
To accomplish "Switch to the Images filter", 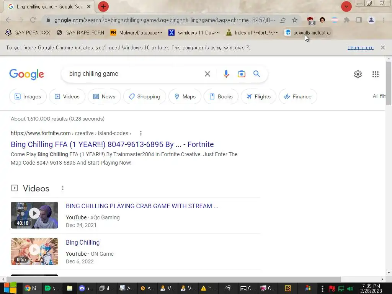I will coord(28,96).
